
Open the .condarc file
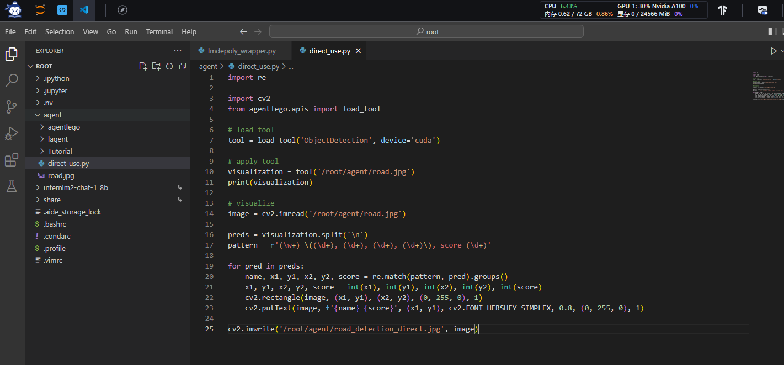[x=108, y=236]
